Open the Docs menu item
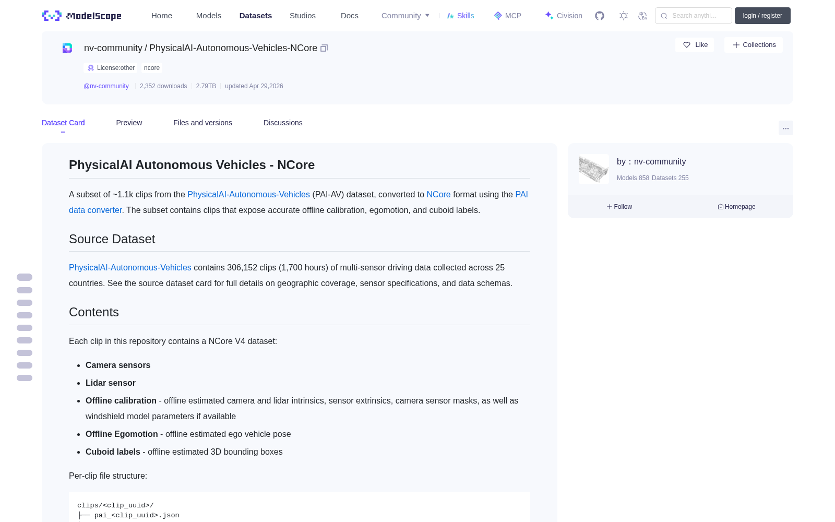Image resolution: width=835 pixels, height=522 pixels. pyautogui.click(x=350, y=16)
